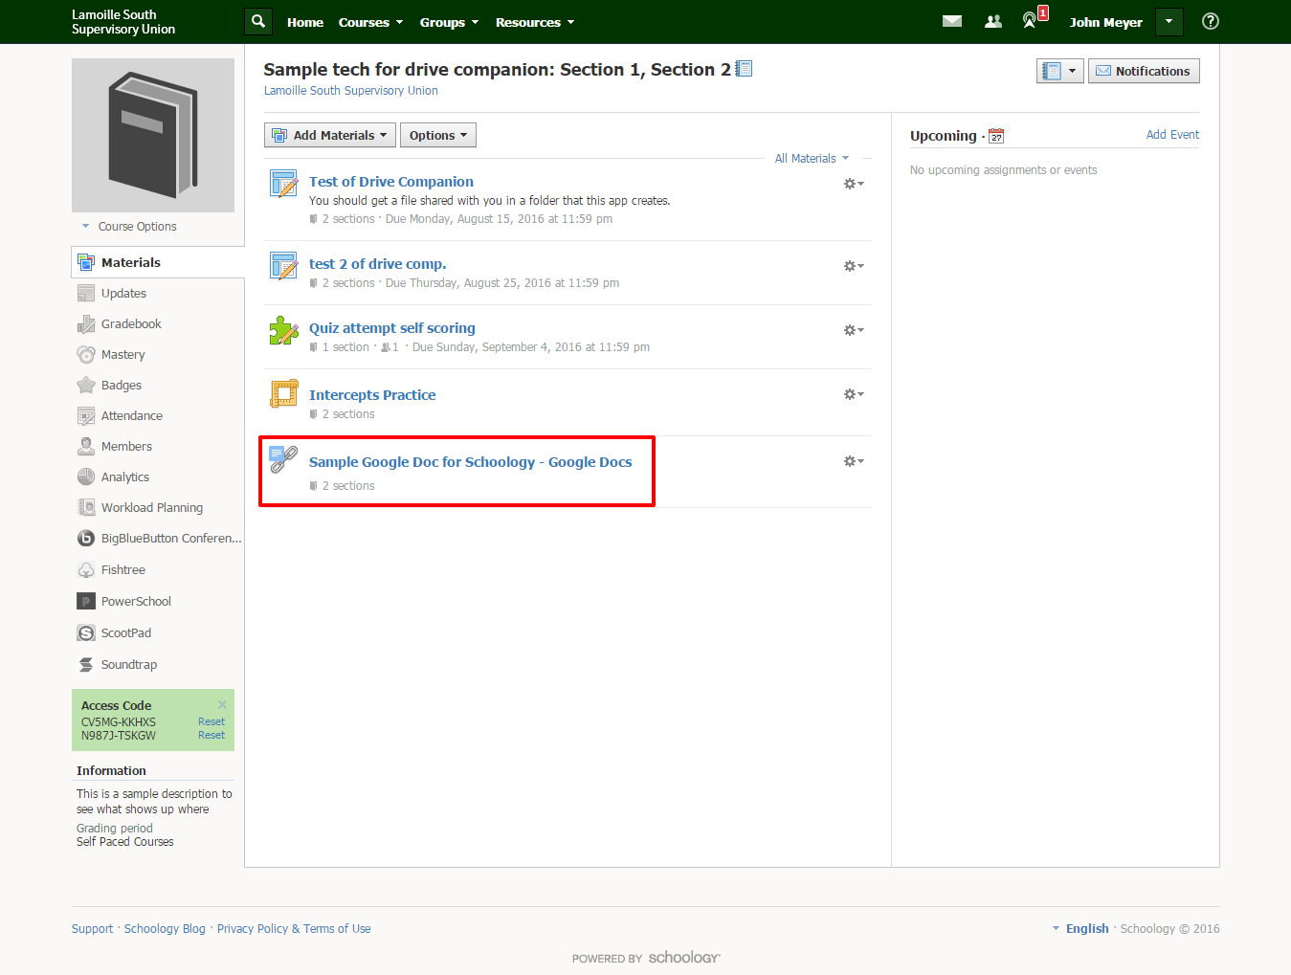Open Mastery in the course sidebar
This screenshot has width=1291, height=975.
coord(122,355)
